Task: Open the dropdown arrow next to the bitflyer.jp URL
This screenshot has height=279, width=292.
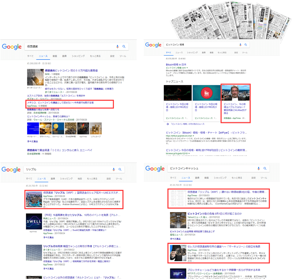Action: point(193,136)
